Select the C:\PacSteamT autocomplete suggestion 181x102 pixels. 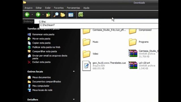click(x=99, y=25)
